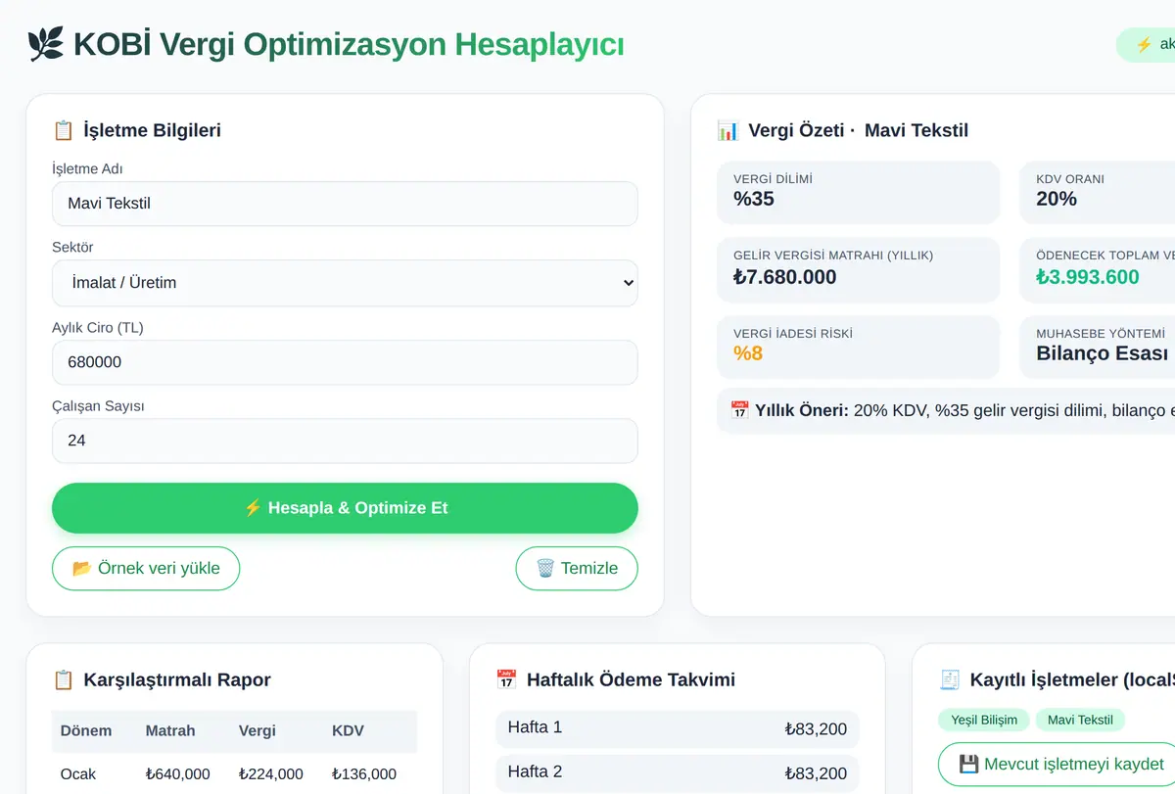1175x794 pixels.
Task: Click the Dönem column header
Action: point(86,730)
